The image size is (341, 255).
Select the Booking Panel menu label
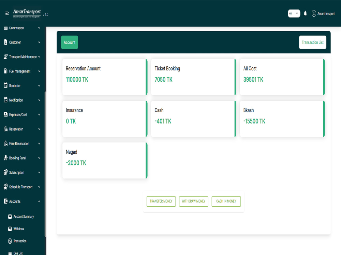pyautogui.click(x=18, y=158)
